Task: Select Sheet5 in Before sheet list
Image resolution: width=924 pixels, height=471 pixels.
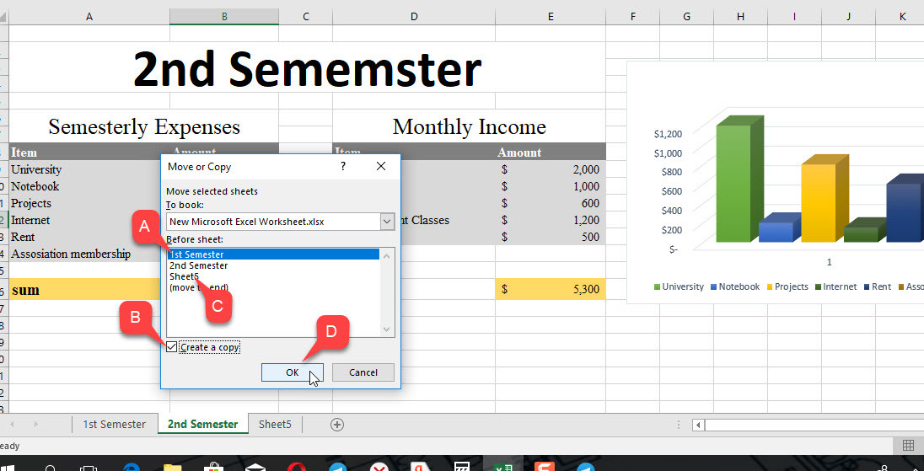Action: pyautogui.click(x=273, y=276)
